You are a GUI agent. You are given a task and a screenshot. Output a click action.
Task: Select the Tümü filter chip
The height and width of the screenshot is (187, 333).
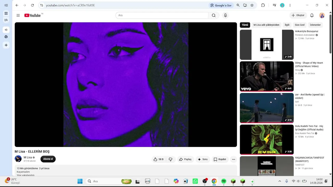[245, 25]
